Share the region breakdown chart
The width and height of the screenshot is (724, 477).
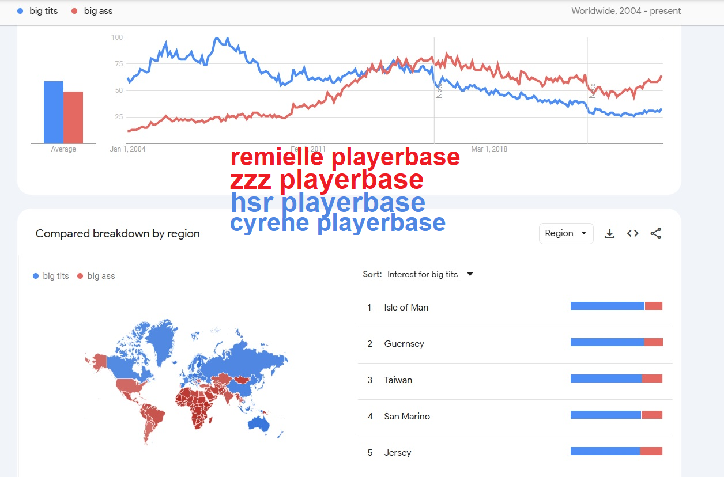[655, 233]
